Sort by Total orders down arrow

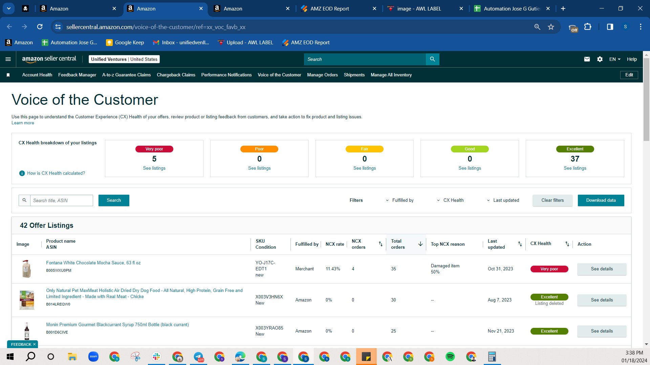pos(420,244)
